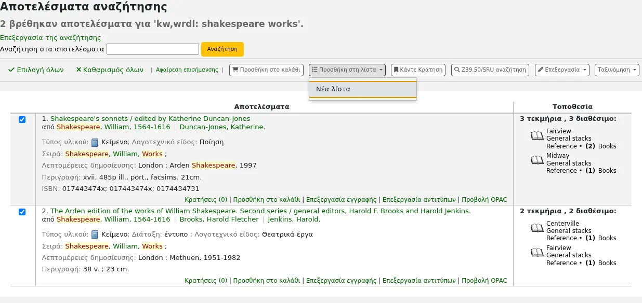
Task: Click author link Duncan-Jones, Katherine
Action: 222,127
